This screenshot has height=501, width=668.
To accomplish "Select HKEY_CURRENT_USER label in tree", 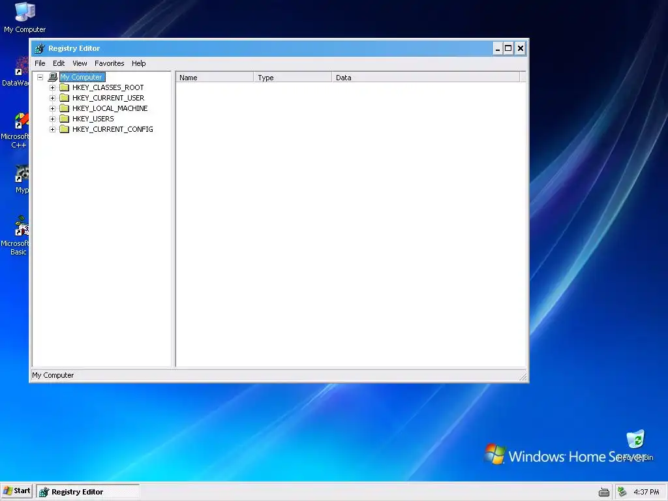I will pos(108,98).
